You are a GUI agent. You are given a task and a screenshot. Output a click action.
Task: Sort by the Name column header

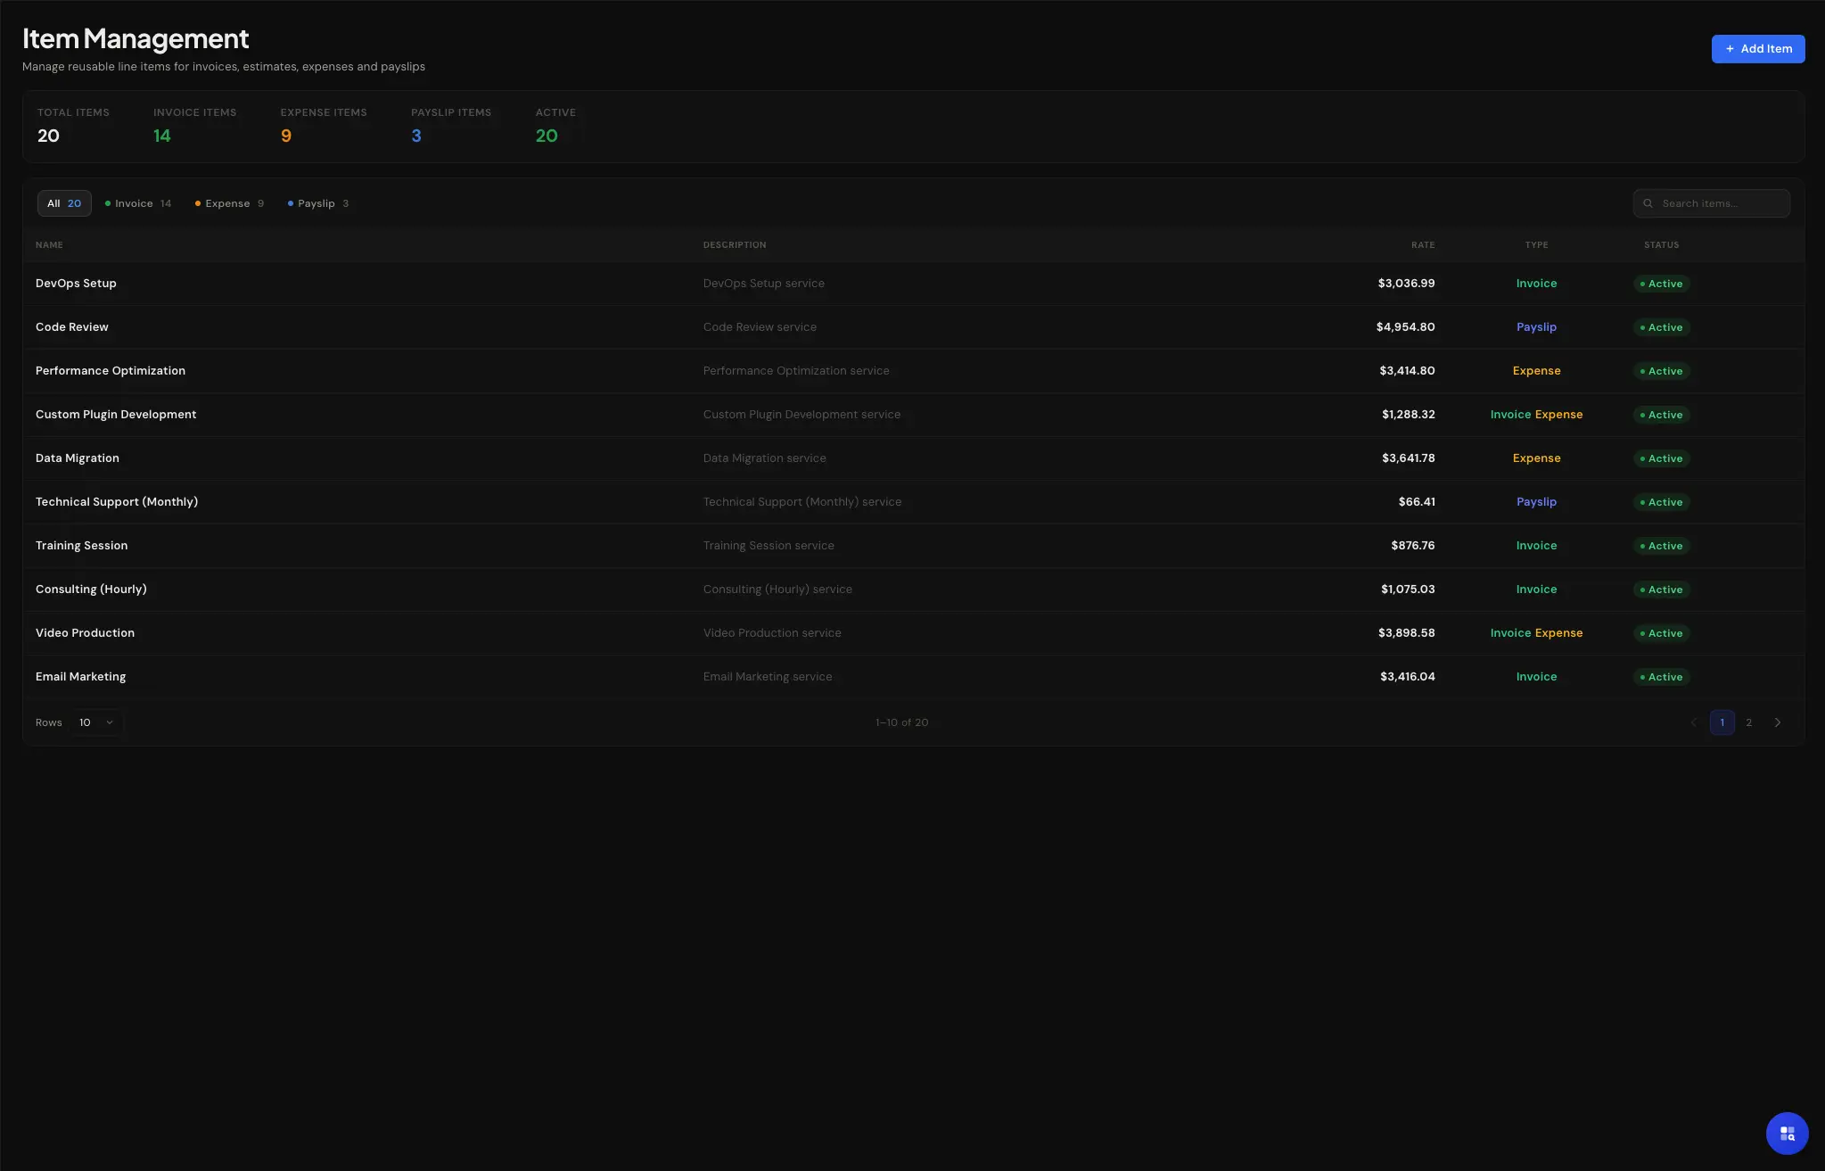49,244
